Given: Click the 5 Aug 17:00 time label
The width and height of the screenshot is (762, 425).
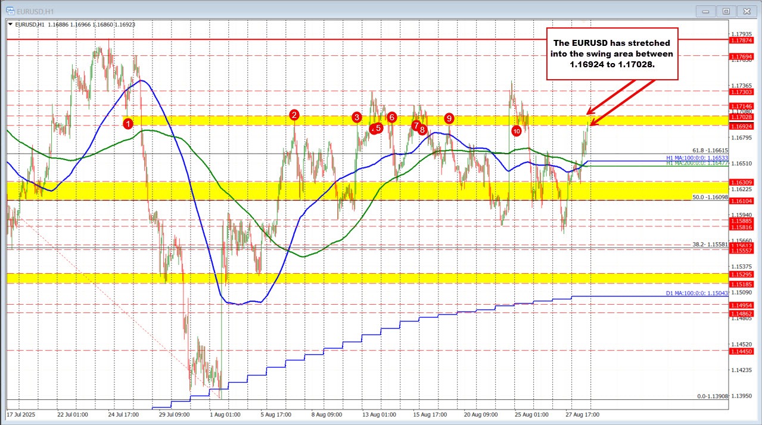Looking at the screenshot, I should [x=276, y=414].
